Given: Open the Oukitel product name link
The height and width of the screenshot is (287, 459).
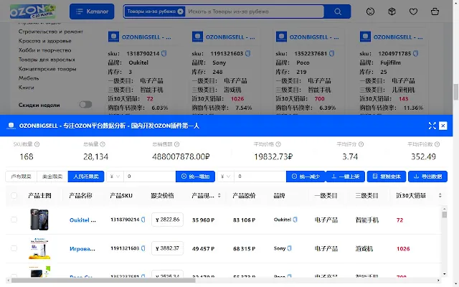Looking at the screenshot, I should tap(82, 220).
